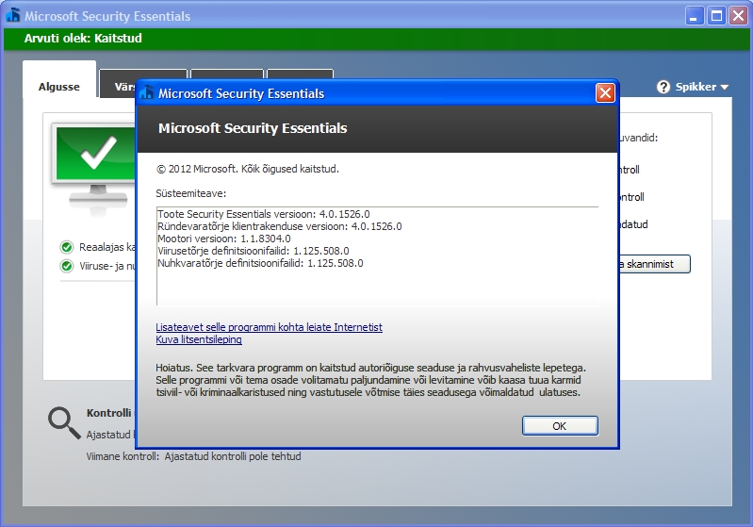Click the 'Microsoft Security Essentials' dialog heading

pos(253,128)
